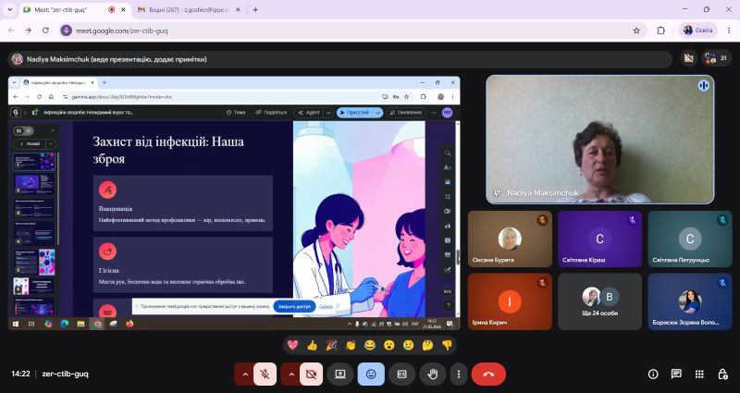Click the Present screen button
740x393 pixels.
(340, 375)
